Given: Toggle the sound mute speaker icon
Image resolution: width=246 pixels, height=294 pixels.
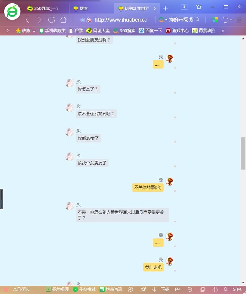Looking at the screenshot, I should [215, 289].
